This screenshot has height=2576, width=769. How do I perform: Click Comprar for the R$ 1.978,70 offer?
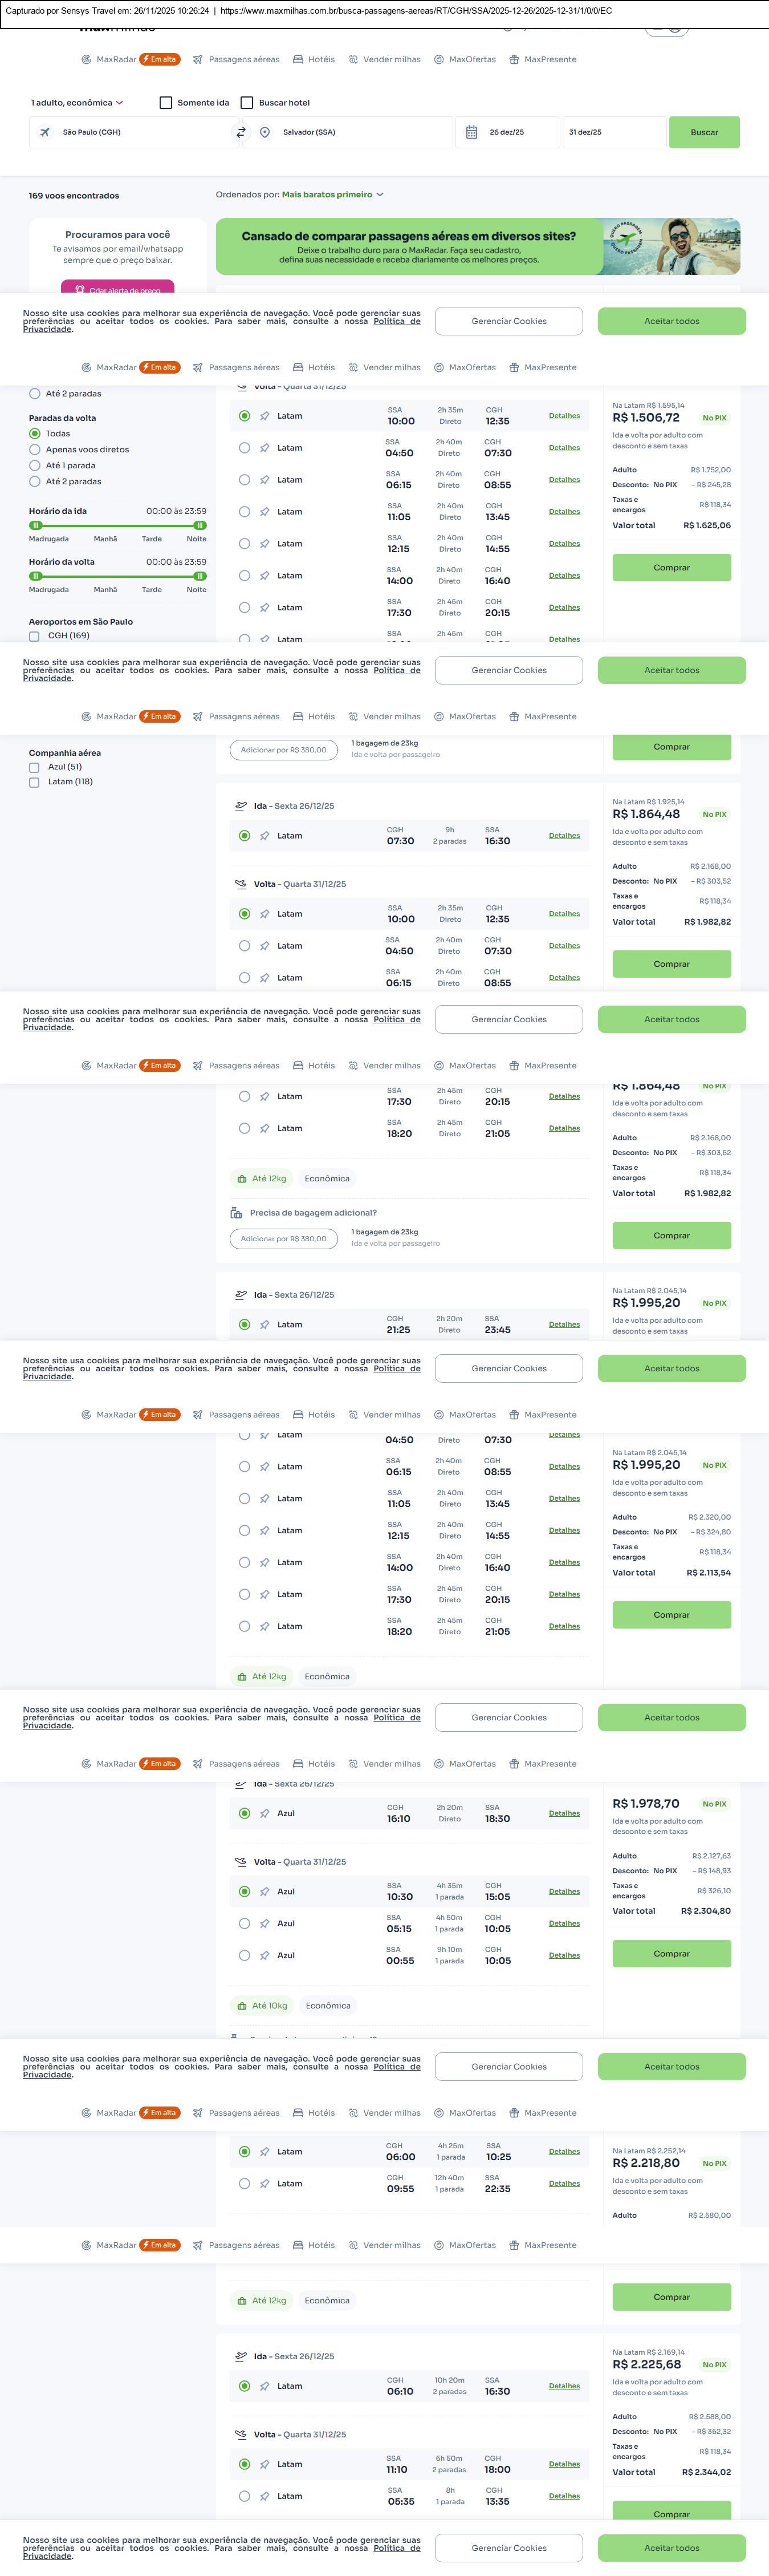click(671, 1953)
